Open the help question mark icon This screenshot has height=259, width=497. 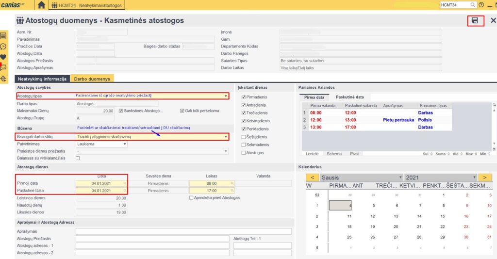click(481, 5)
